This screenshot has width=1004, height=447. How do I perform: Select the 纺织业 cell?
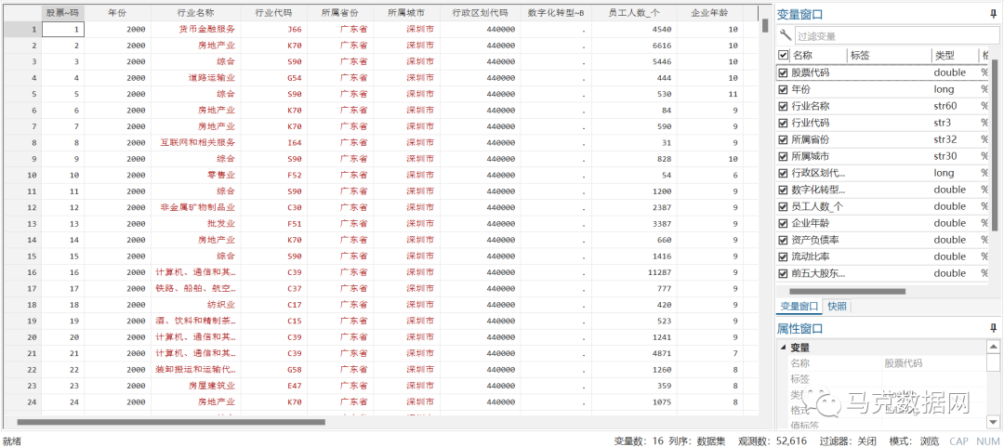click(x=196, y=305)
